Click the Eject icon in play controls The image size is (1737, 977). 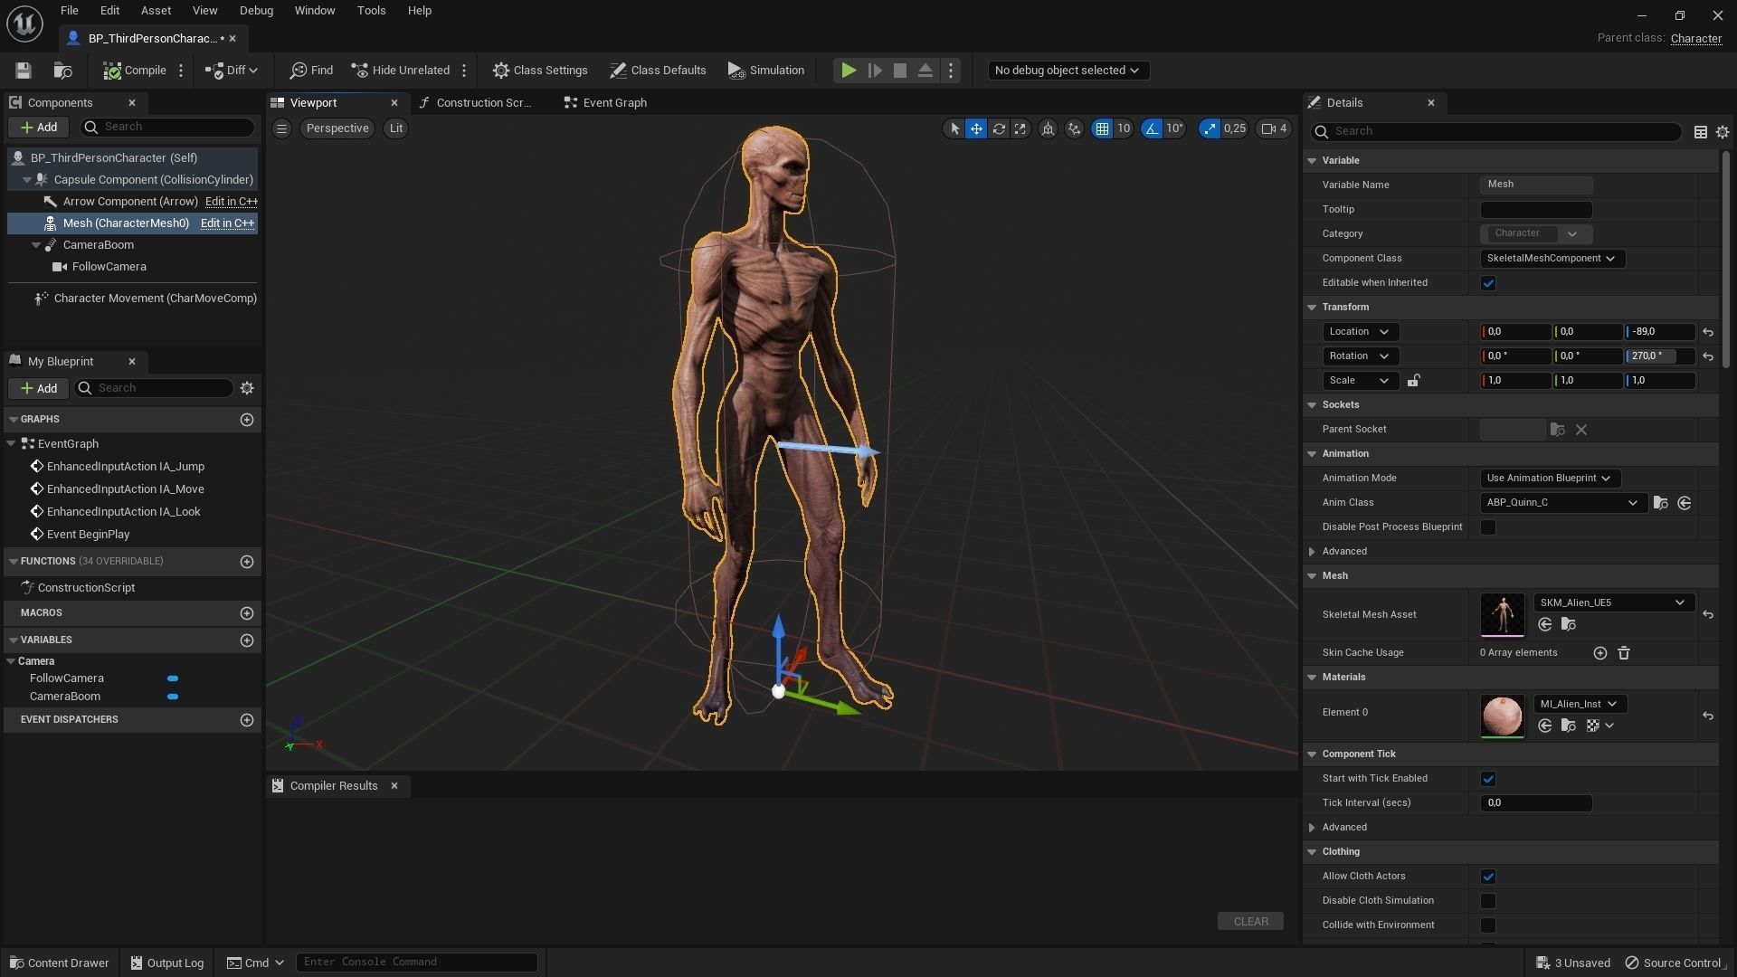pos(925,71)
